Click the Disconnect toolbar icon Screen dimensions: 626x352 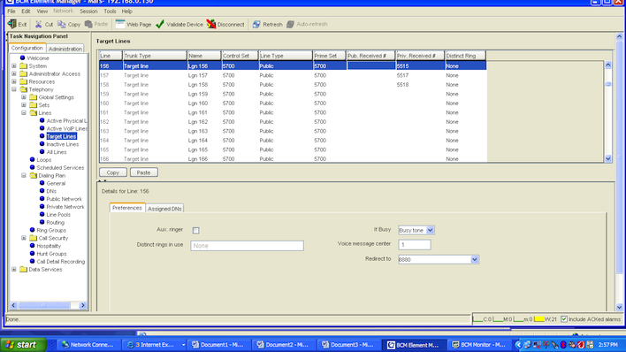coord(210,25)
